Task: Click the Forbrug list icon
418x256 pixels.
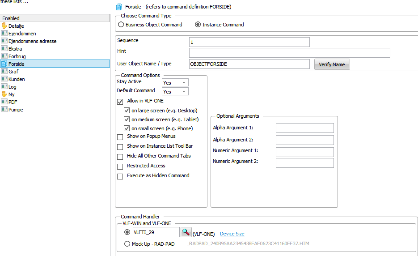Action: pyautogui.click(x=4, y=56)
